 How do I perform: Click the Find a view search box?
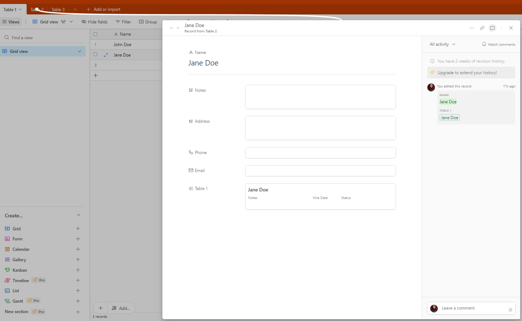point(43,38)
